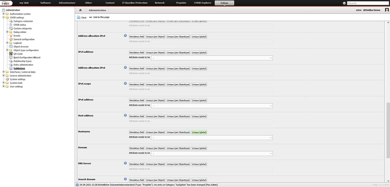The width and height of the screenshot is (390, 187).
Task: Click the Save button
Action: pyautogui.click(x=82, y=17)
